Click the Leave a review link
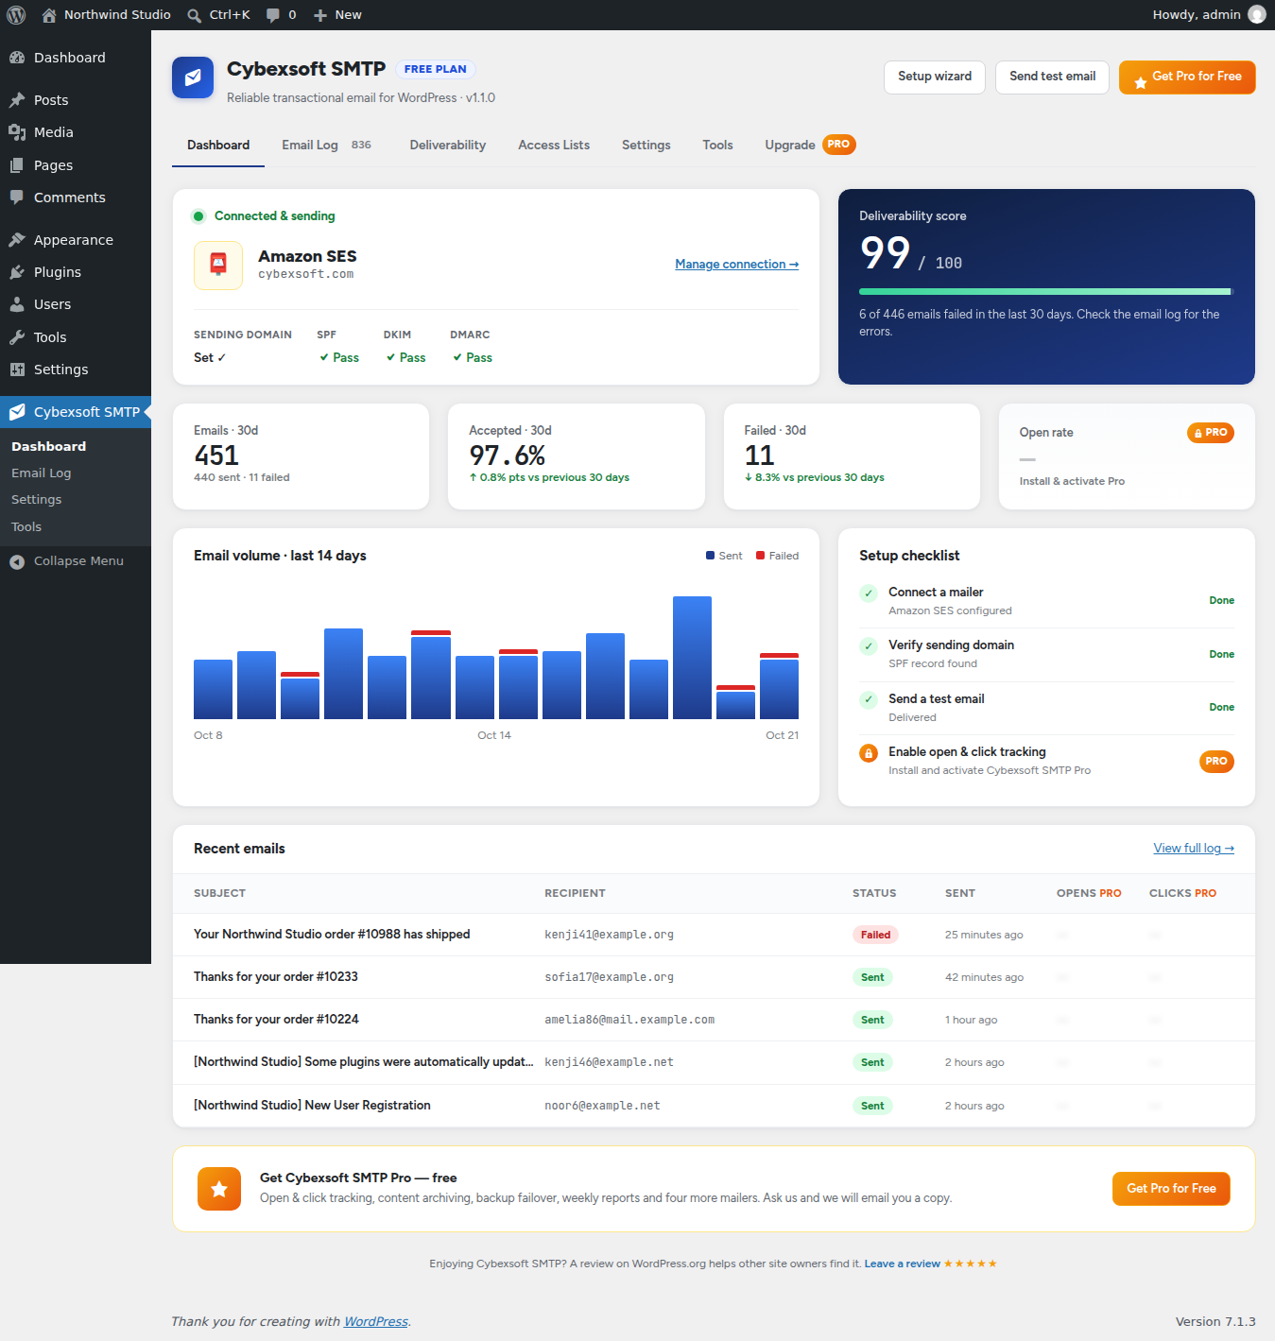Screen dimensions: 1275x1341 tap(902, 1264)
